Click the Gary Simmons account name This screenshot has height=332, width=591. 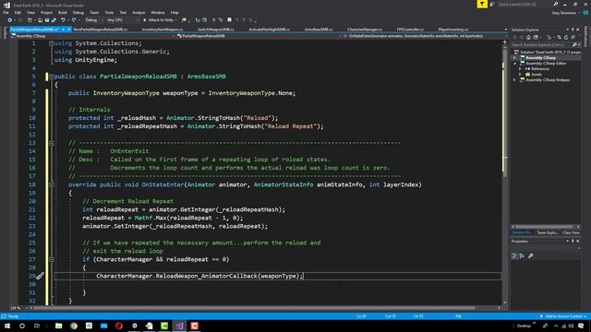coord(564,13)
